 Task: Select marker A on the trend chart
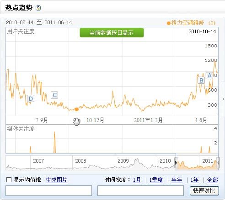click(x=209, y=75)
